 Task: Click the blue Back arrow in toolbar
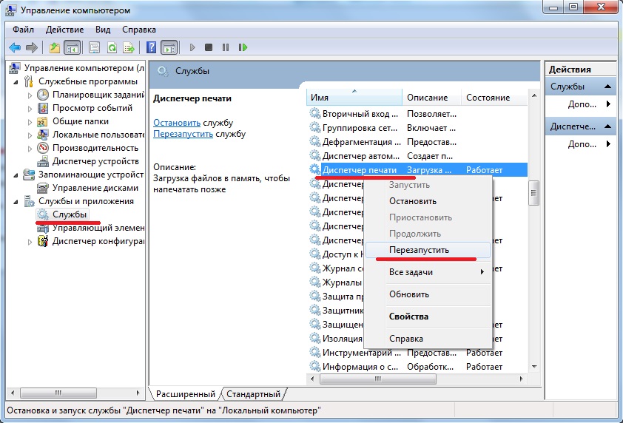14,47
